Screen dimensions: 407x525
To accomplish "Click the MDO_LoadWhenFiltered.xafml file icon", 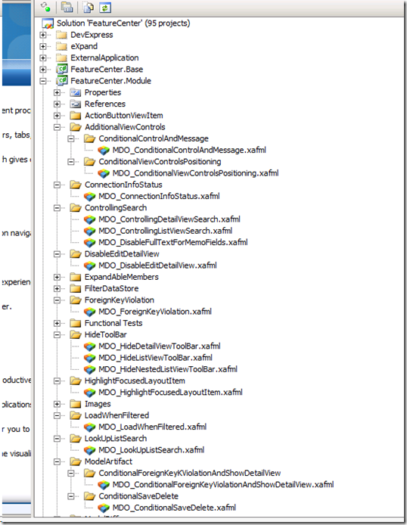I will pos(89,427).
